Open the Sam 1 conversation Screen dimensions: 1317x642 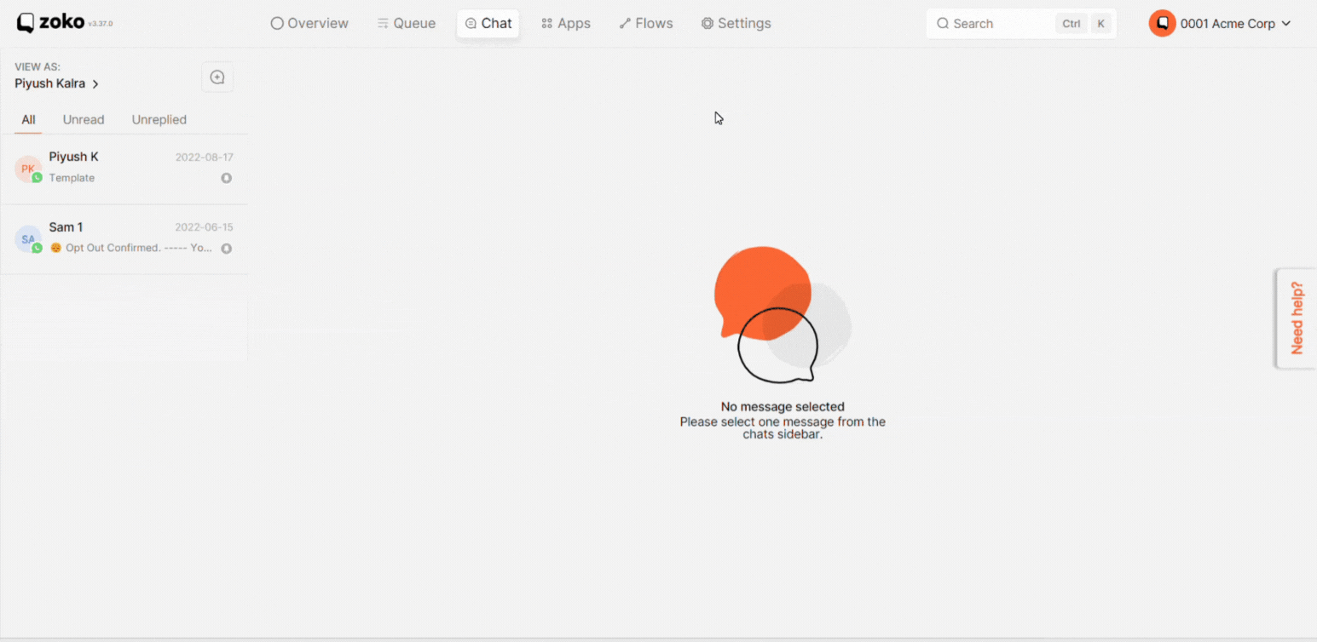[124, 239]
